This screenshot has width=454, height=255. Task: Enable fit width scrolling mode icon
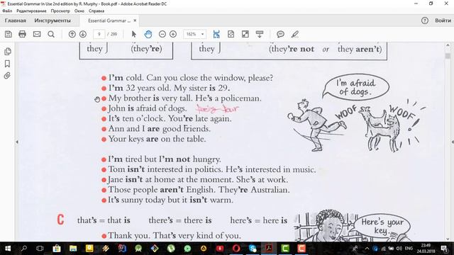[216, 34]
